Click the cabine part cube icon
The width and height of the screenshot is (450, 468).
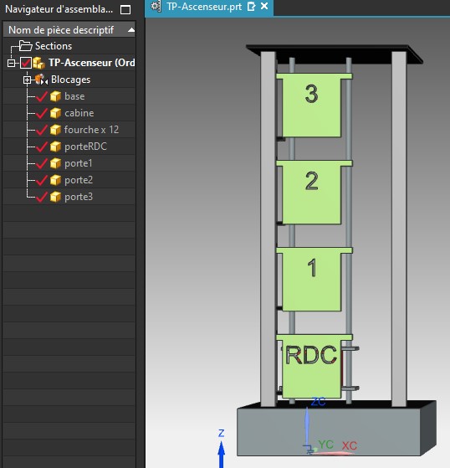coord(55,113)
